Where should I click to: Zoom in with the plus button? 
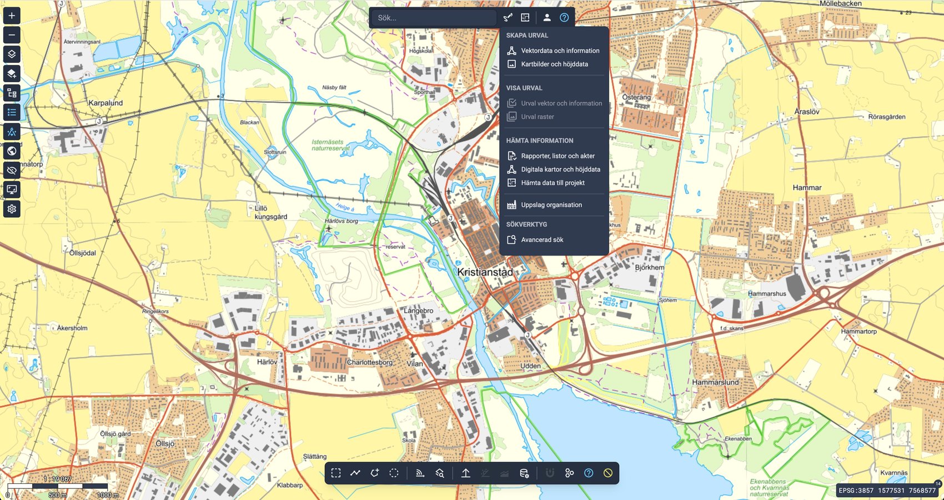coord(12,16)
